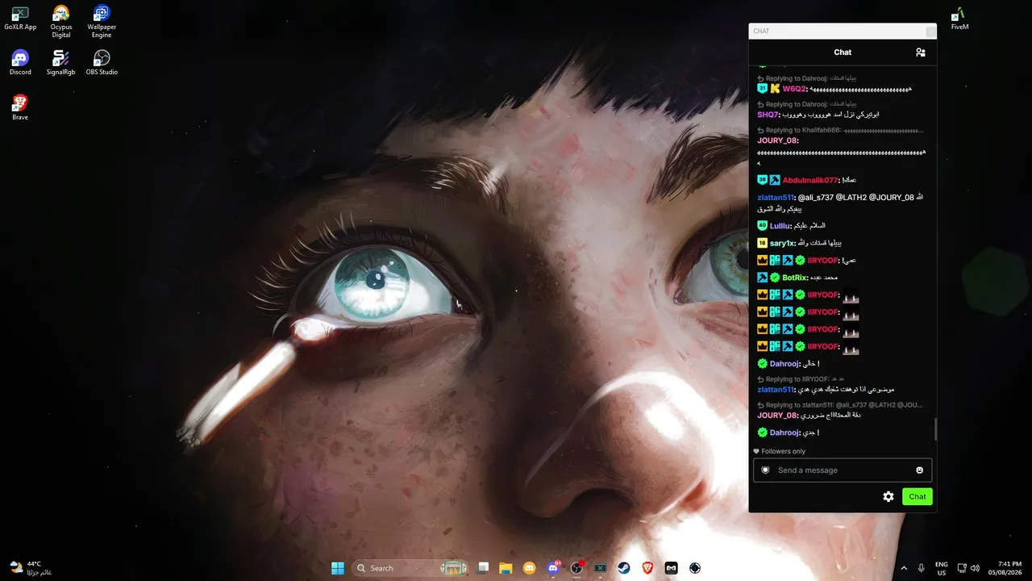Open Discord with notification badge on taskbar
The width and height of the screenshot is (1032, 581).
click(553, 568)
